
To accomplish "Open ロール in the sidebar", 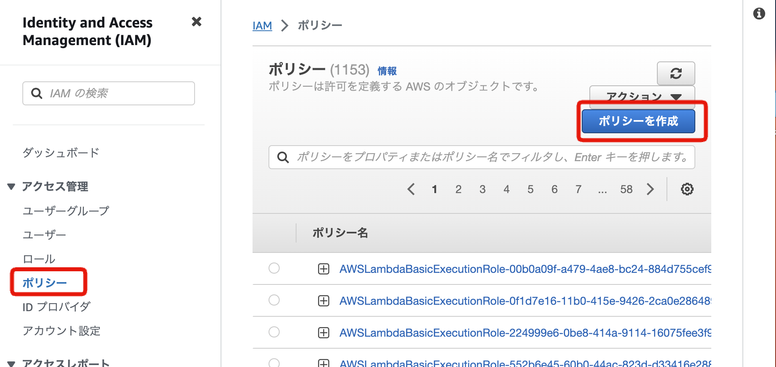I will pos(39,259).
